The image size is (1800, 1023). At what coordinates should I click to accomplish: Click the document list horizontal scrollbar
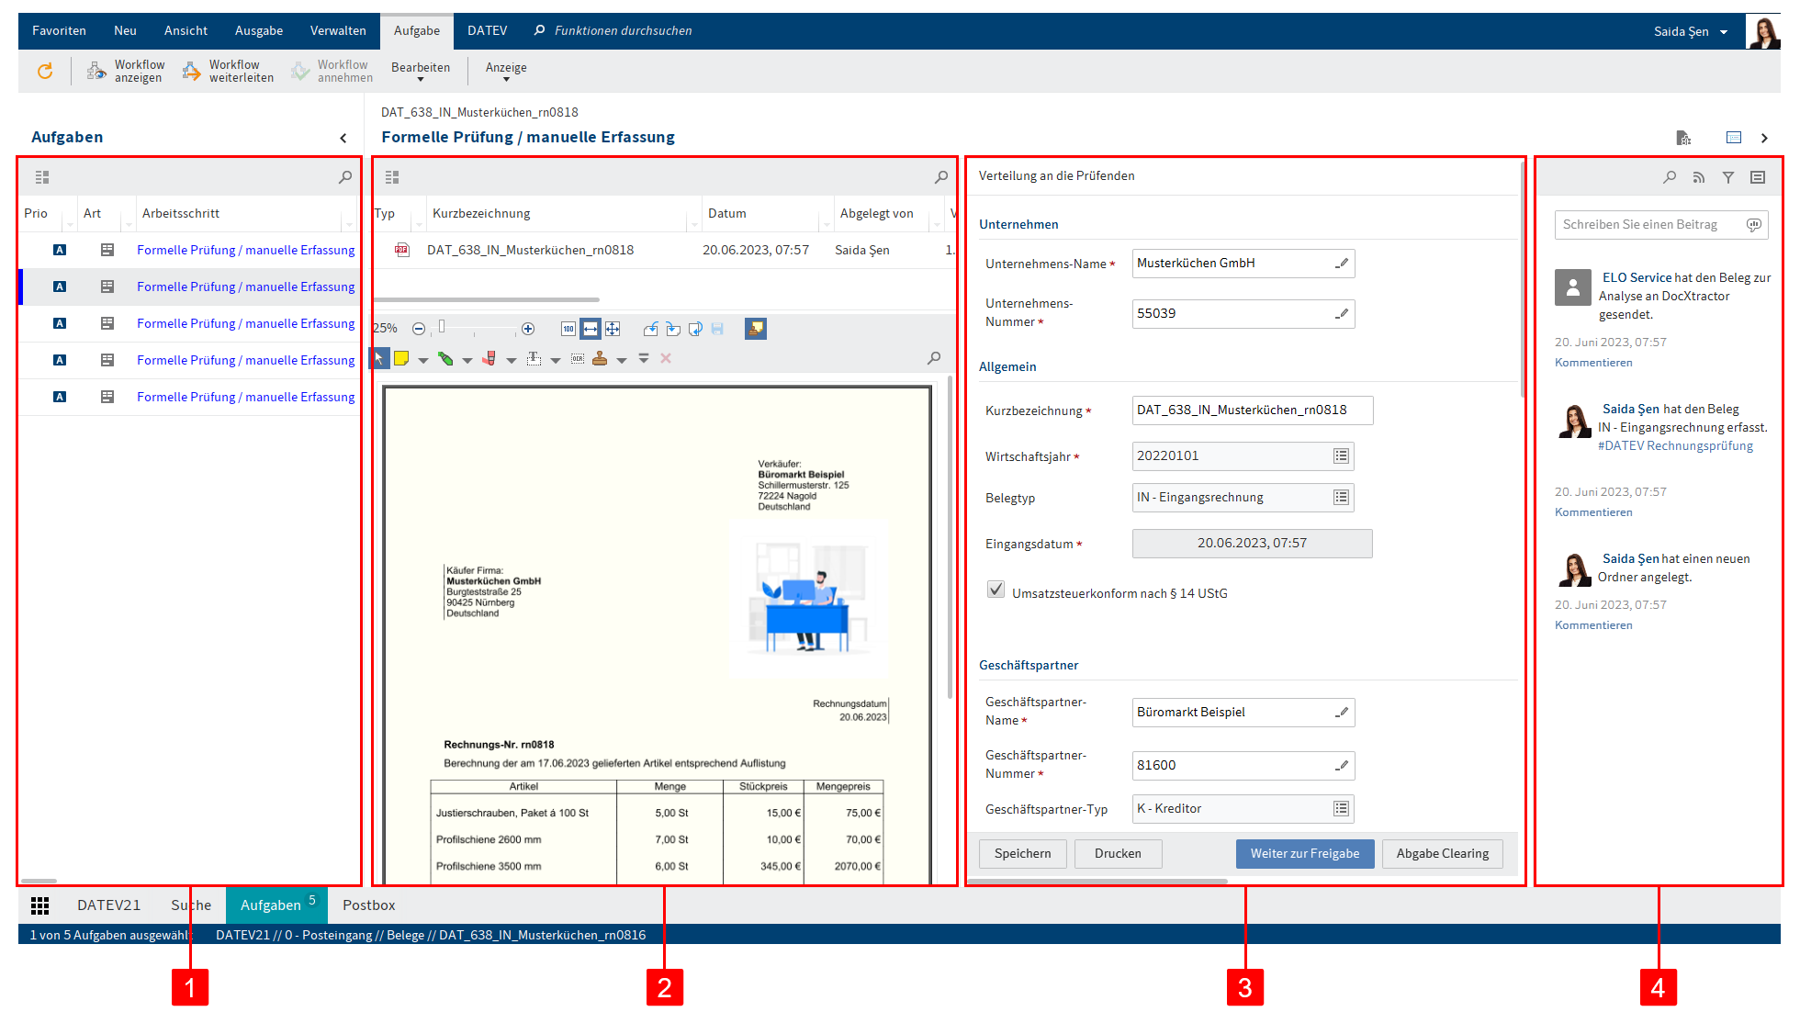487,300
